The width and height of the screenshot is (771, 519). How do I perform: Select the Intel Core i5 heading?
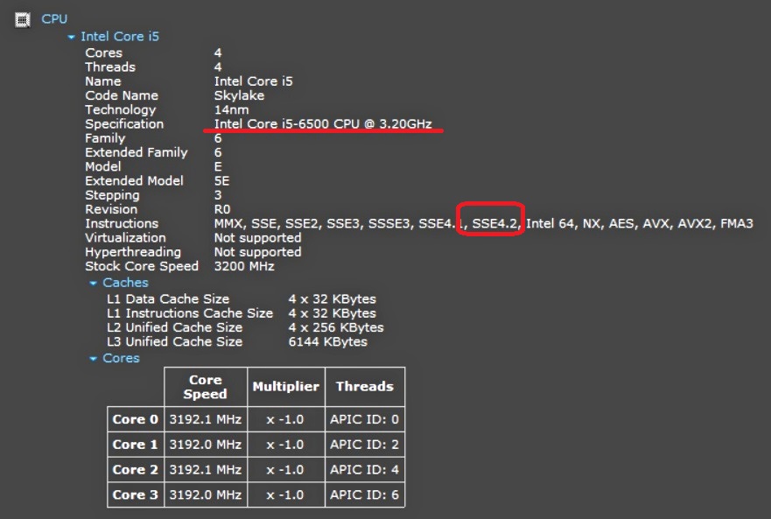tap(120, 37)
